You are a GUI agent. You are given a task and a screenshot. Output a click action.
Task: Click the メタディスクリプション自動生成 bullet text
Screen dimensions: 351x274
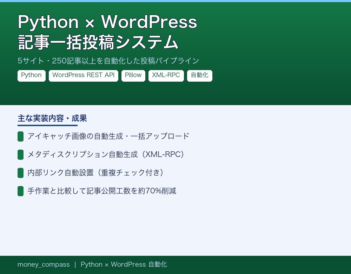106,155
